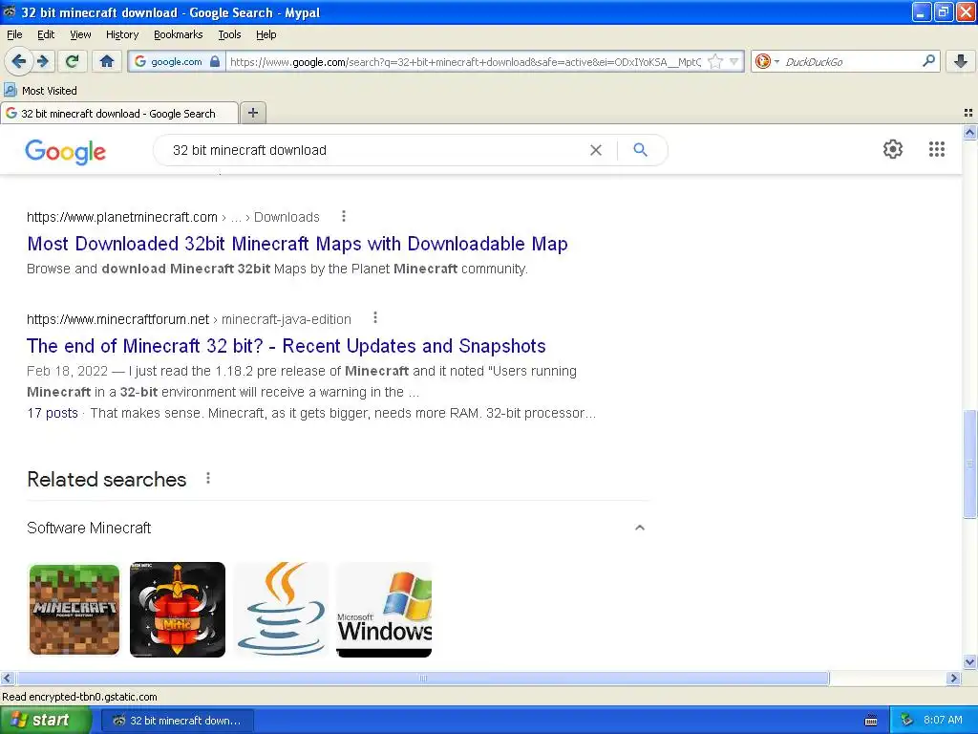The width and height of the screenshot is (978, 734).
Task: Select the Microsoft Windows thumbnail
Action: click(384, 609)
